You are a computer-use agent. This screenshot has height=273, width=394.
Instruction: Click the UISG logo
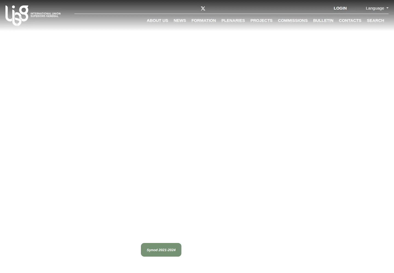[x=33, y=16]
